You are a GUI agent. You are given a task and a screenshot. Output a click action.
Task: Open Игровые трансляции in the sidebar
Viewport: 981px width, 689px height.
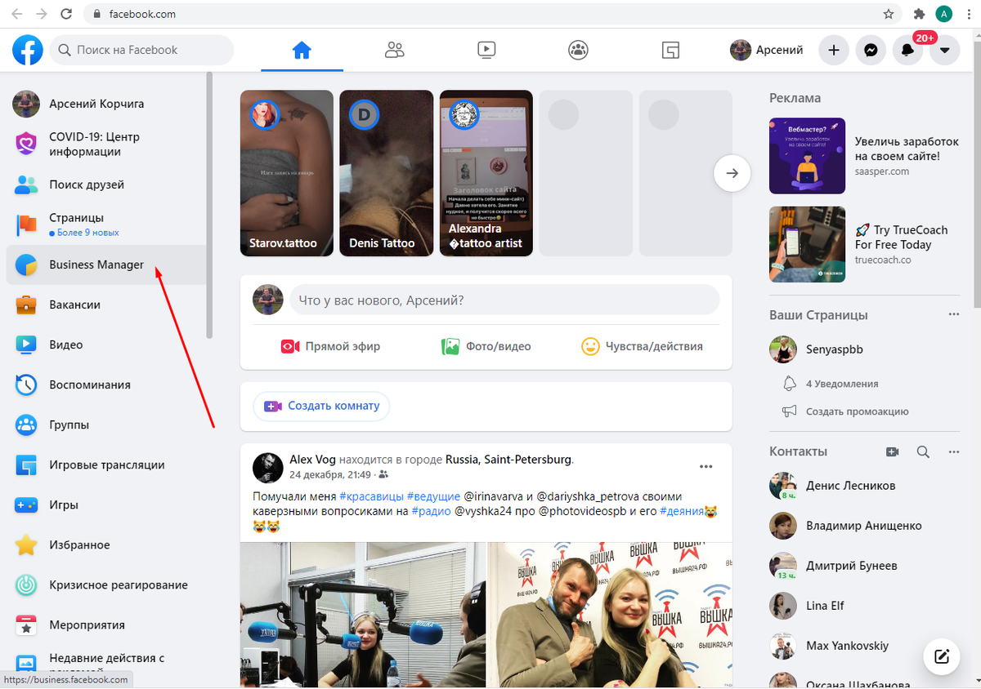tap(105, 465)
